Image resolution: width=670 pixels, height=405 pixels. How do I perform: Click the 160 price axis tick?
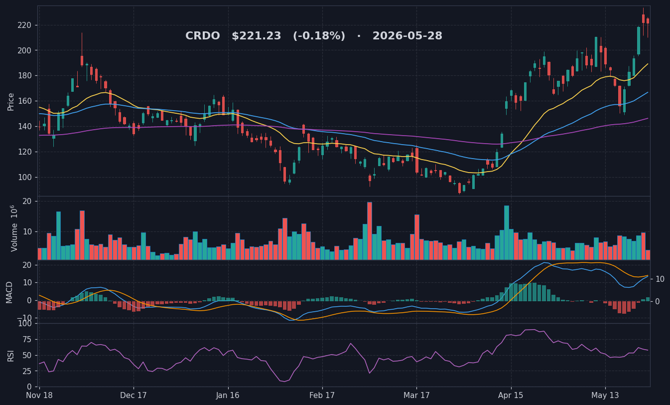point(24,101)
